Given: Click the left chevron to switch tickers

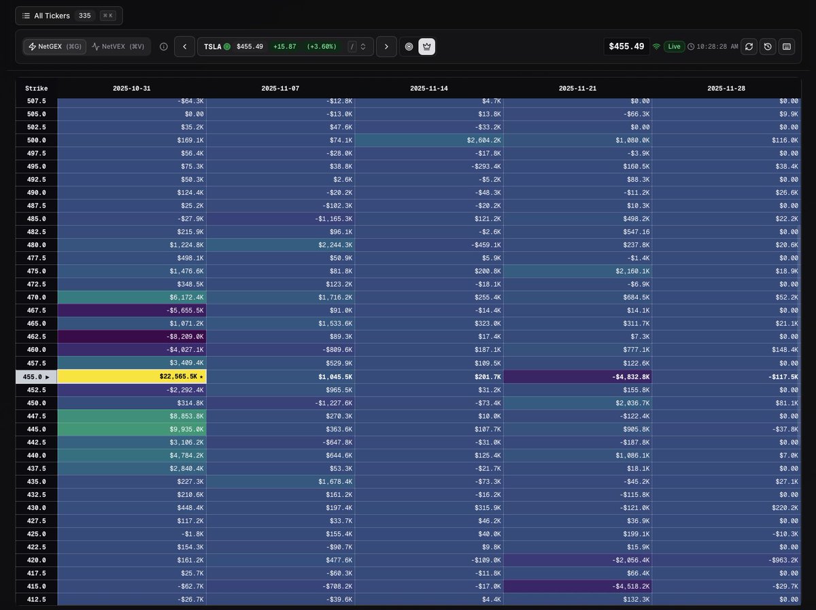Looking at the screenshot, I should (x=185, y=46).
